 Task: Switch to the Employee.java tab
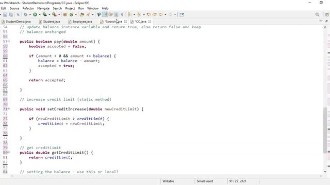80,22
